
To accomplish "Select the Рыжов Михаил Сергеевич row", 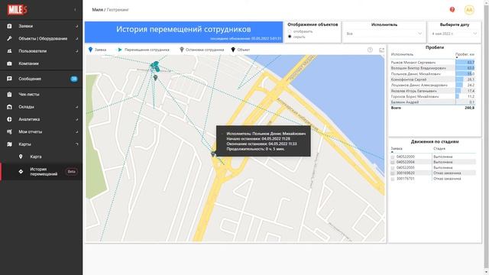I will 432,63.
